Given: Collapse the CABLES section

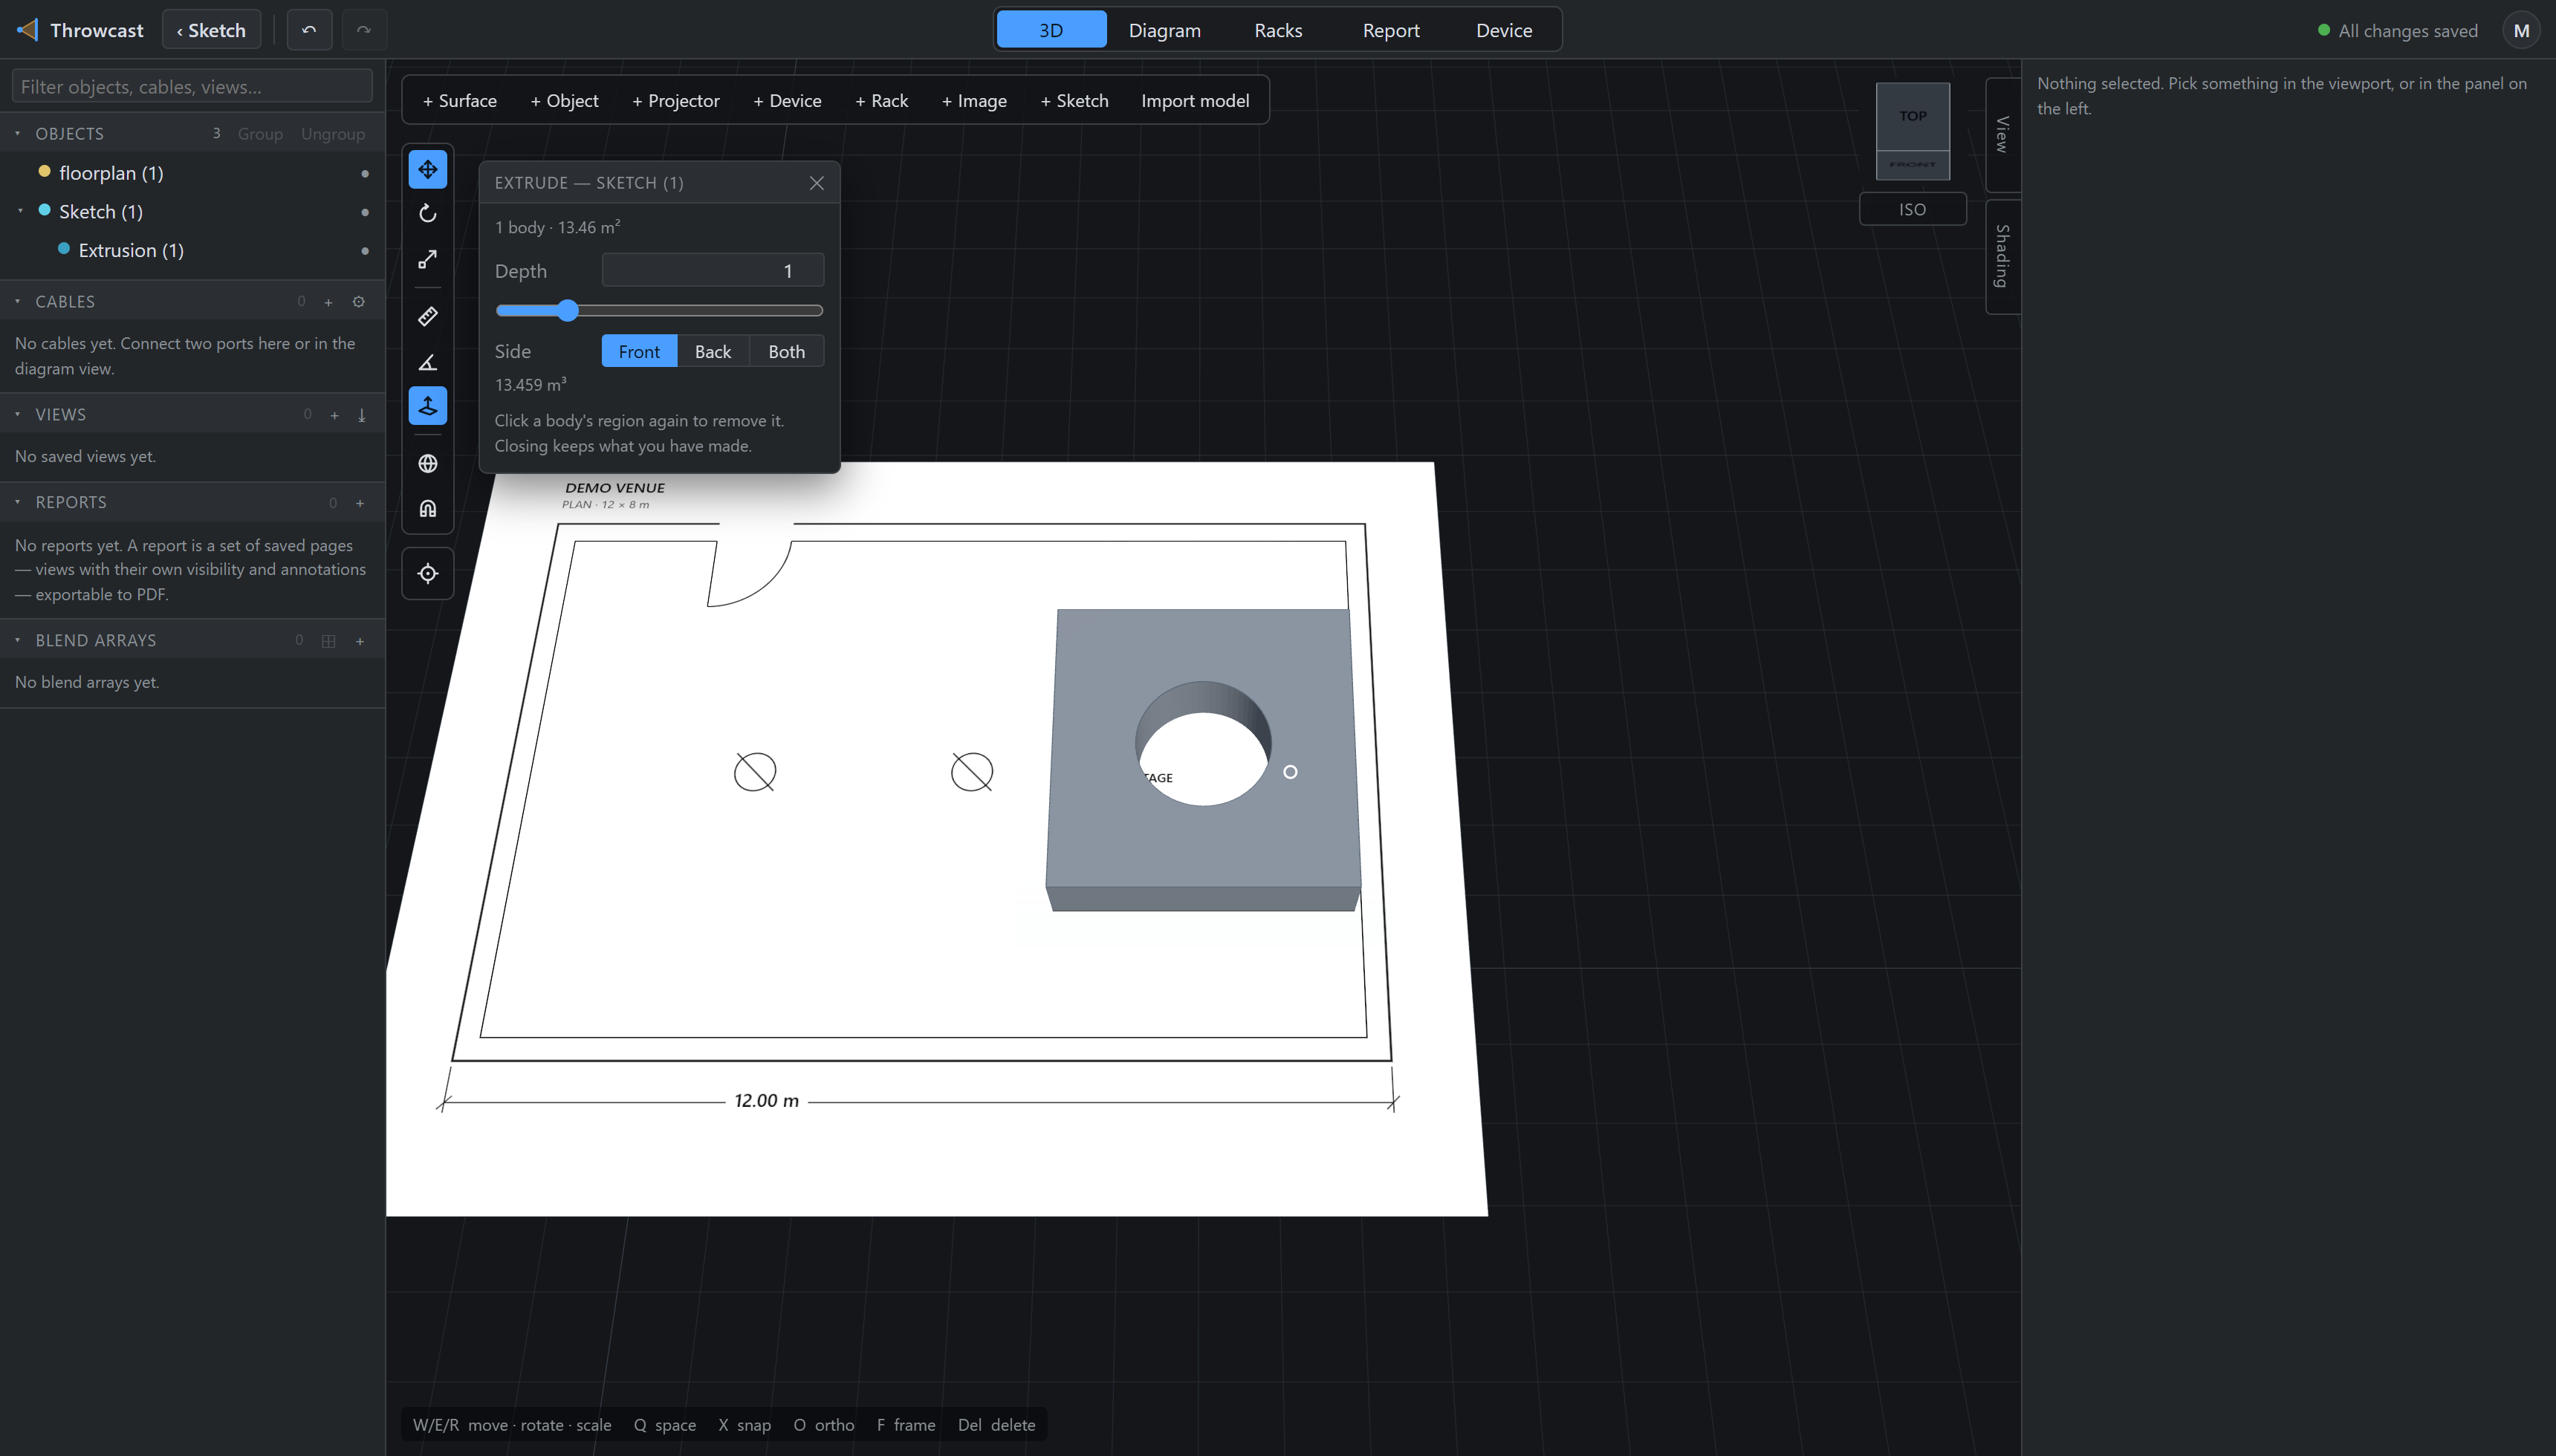Looking at the screenshot, I should pos(18,301).
